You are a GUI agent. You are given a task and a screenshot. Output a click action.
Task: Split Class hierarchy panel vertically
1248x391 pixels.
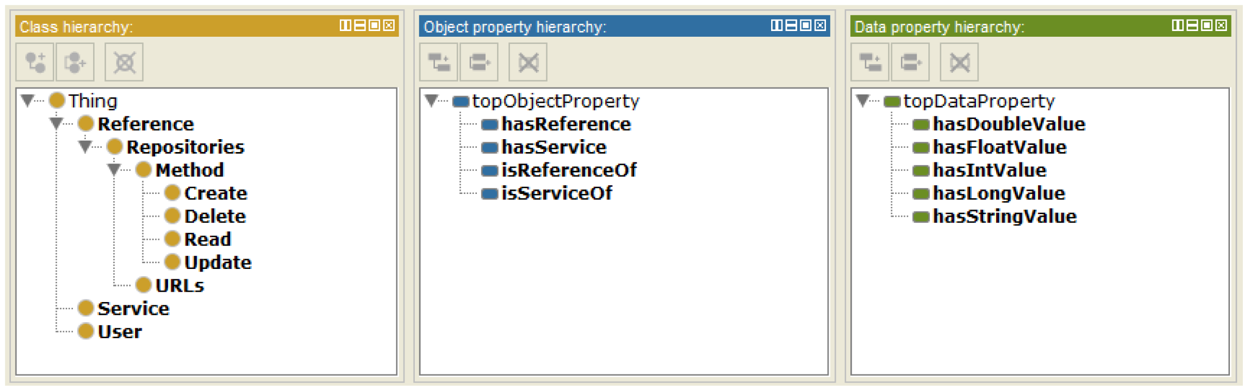pos(345,25)
